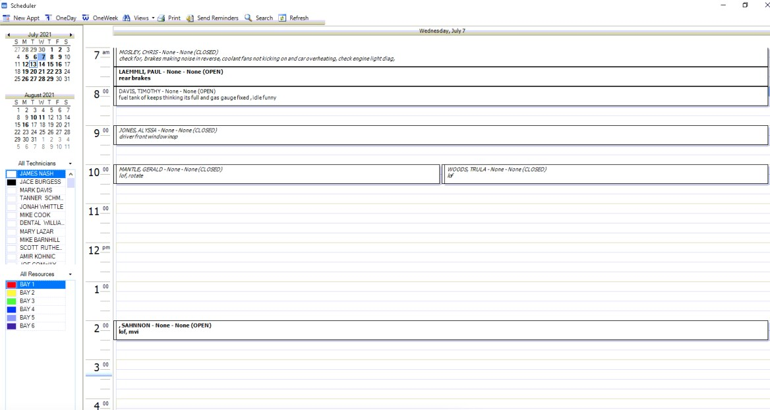The height and width of the screenshot is (410, 770).
Task: Toggle the Mark Davis technician box
Action: 11,190
